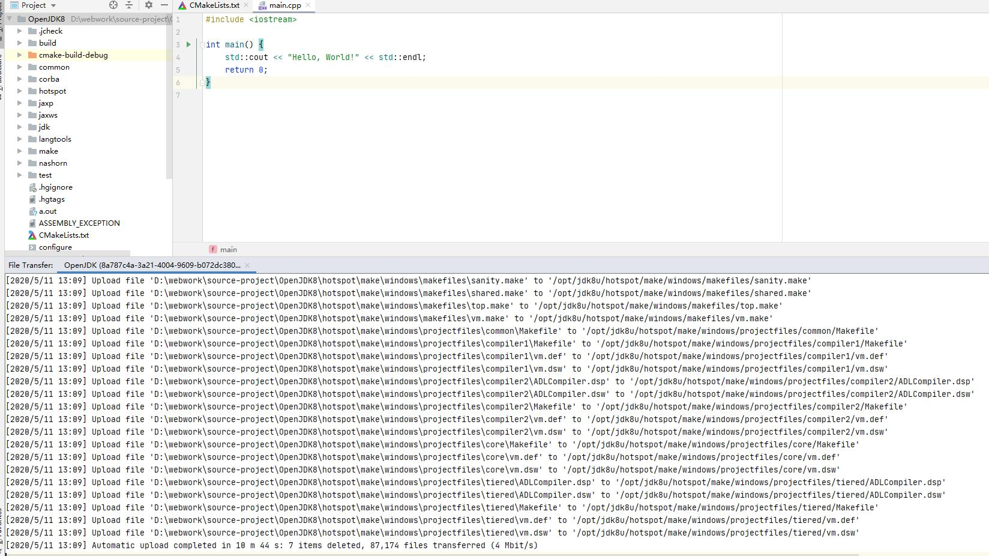The image size is (989, 556).
Task: Click the a.out binary file icon
Action: (32, 211)
